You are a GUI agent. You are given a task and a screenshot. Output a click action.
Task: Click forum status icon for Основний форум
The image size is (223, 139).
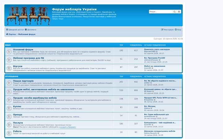9,52
